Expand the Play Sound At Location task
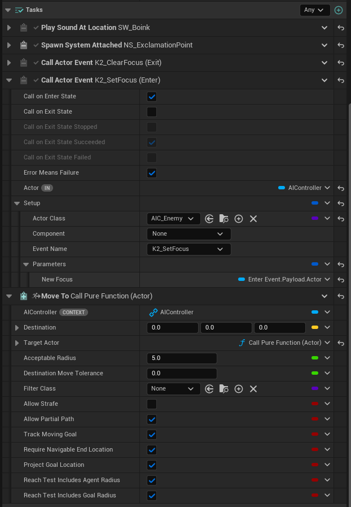Image resolution: width=351 pixels, height=507 pixels. [9, 28]
